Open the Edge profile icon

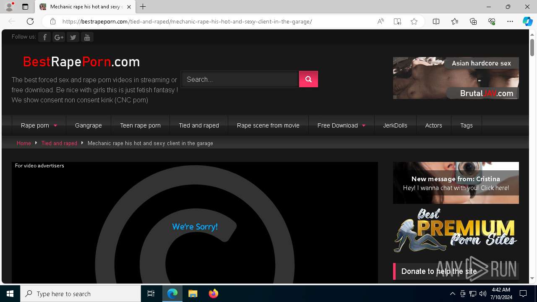click(x=9, y=7)
